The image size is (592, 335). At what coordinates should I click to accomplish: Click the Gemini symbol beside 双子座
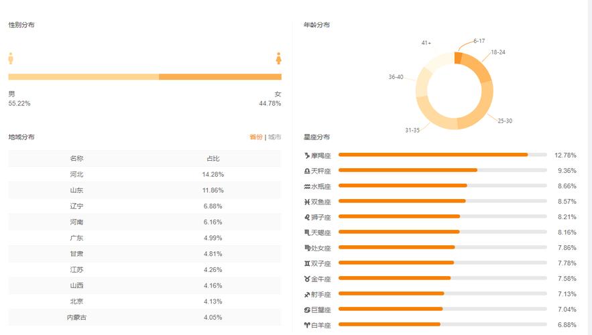pyautogui.click(x=307, y=263)
